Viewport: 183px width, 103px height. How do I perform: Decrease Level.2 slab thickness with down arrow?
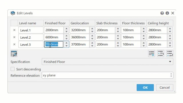(x=118, y=39)
